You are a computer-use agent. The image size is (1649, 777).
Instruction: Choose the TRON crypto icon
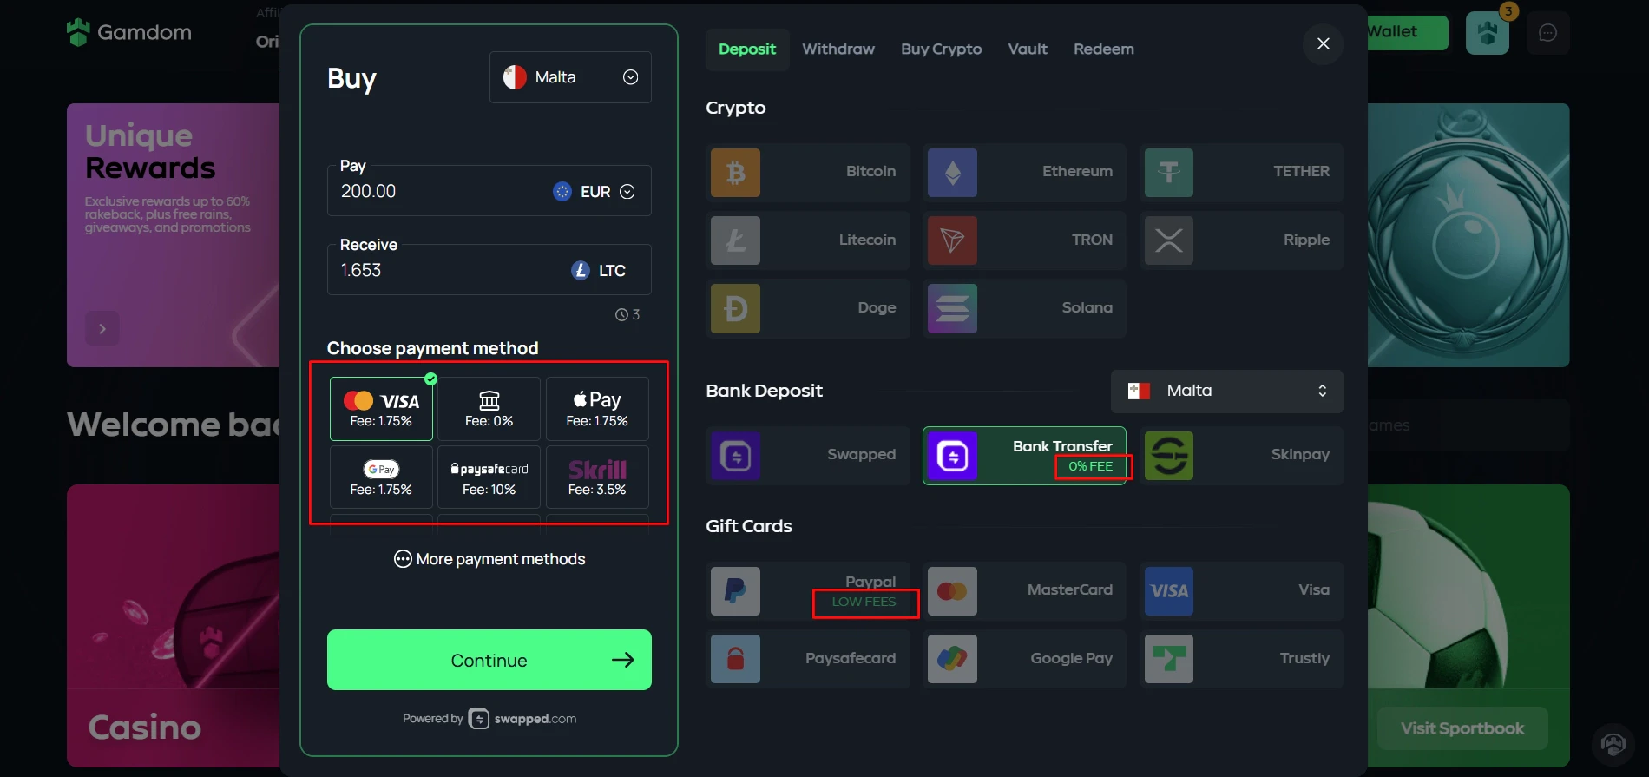(x=952, y=240)
